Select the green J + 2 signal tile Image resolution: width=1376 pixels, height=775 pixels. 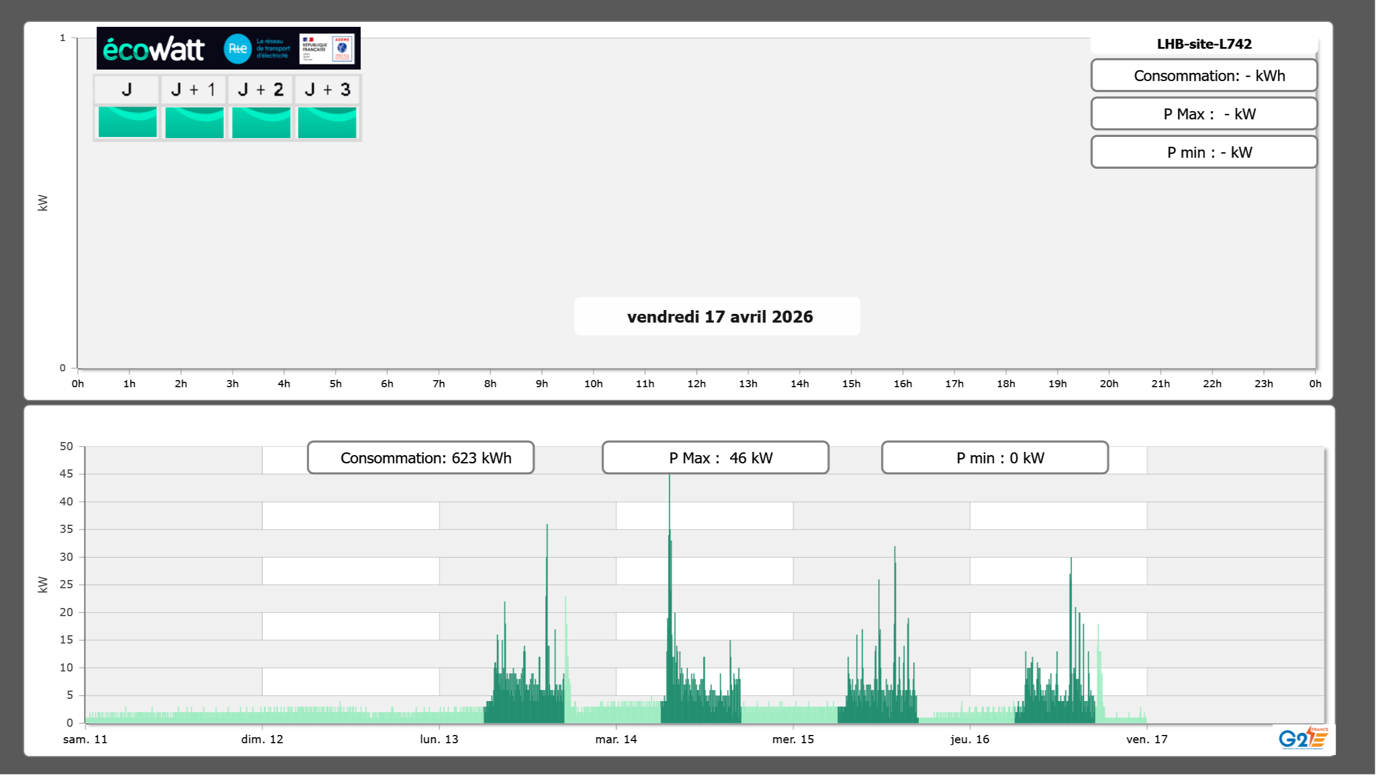click(261, 122)
